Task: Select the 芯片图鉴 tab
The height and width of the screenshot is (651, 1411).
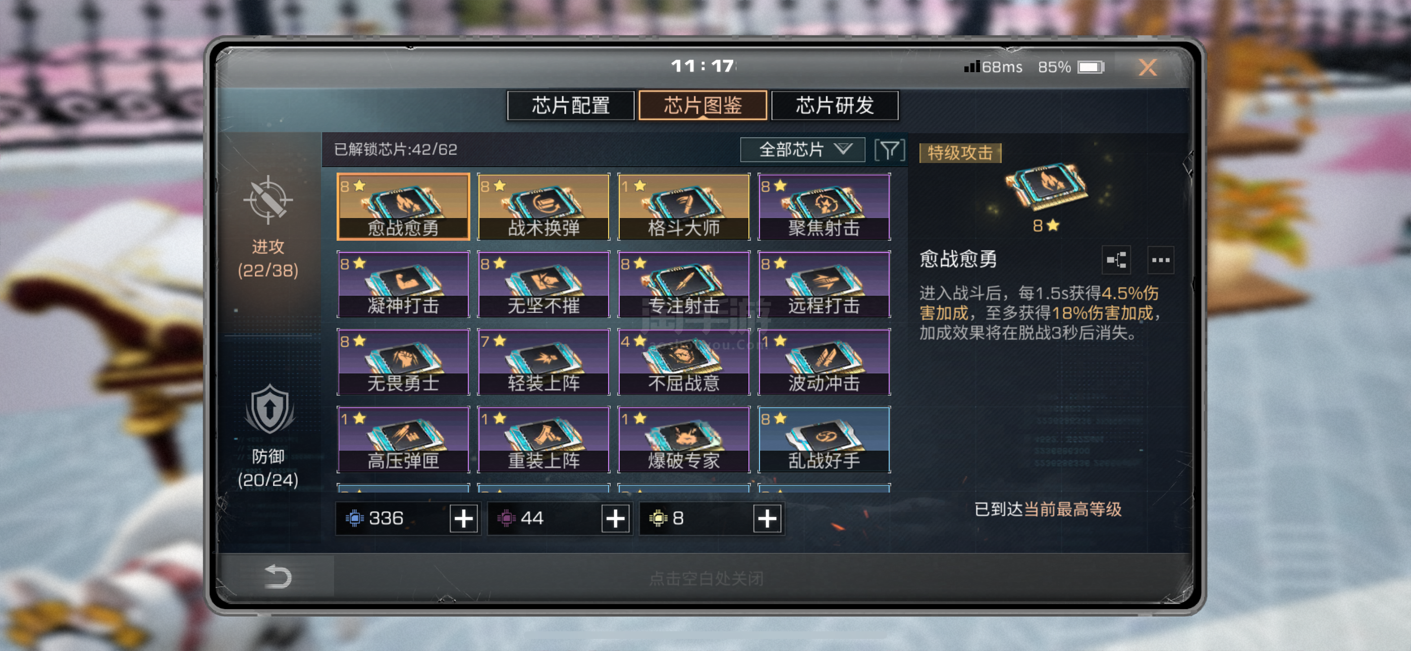Action: pyautogui.click(x=703, y=105)
